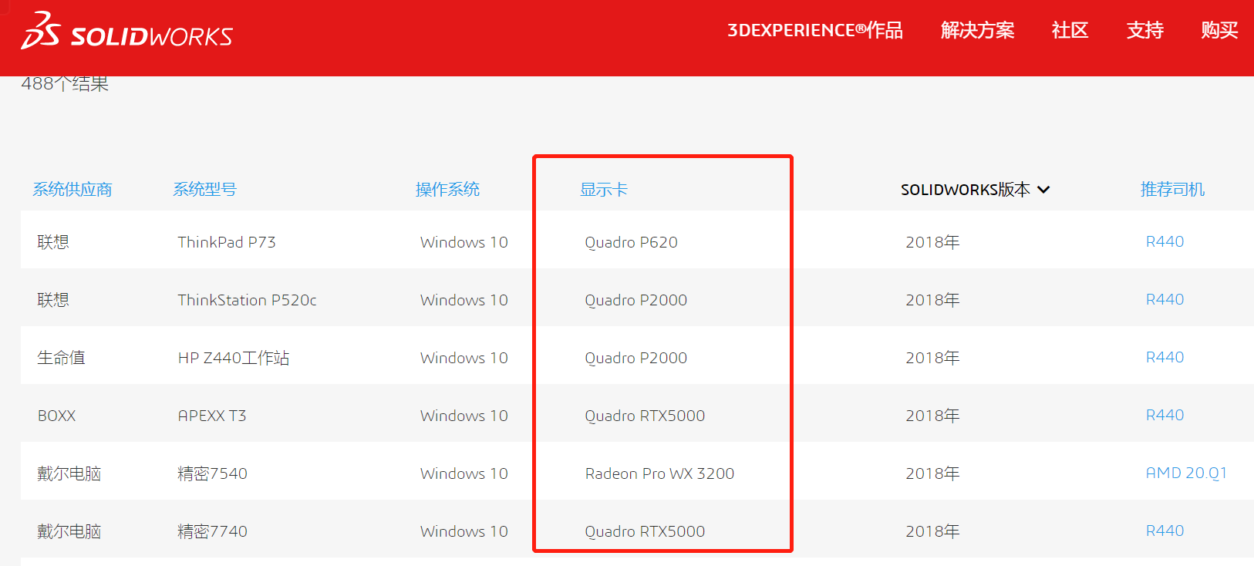Open the 解决方案 menu

point(977,30)
